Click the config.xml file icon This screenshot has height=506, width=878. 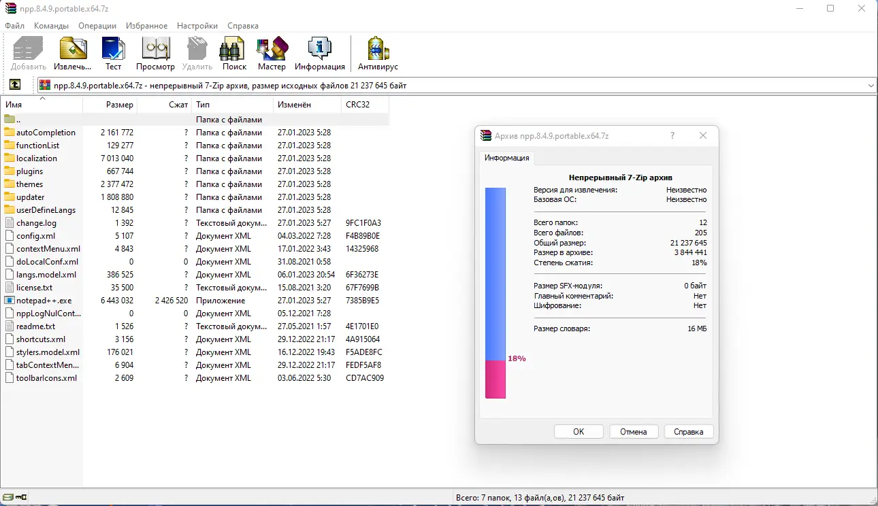click(10, 236)
